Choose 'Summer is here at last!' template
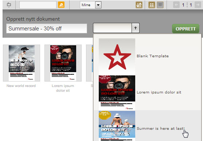The width and height of the screenshot is (203, 141). coord(148,126)
